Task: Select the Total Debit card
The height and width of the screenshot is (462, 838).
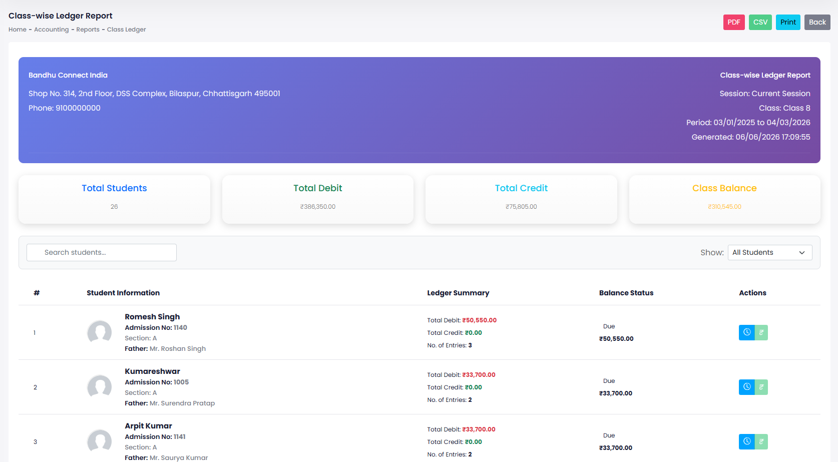Action: point(318,199)
